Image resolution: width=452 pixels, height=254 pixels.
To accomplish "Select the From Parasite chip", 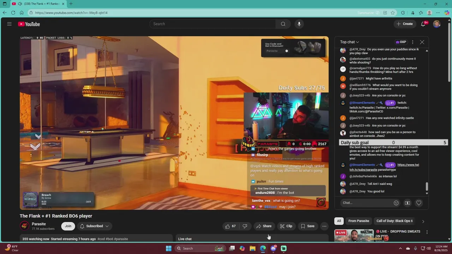I will click(359, 221).
